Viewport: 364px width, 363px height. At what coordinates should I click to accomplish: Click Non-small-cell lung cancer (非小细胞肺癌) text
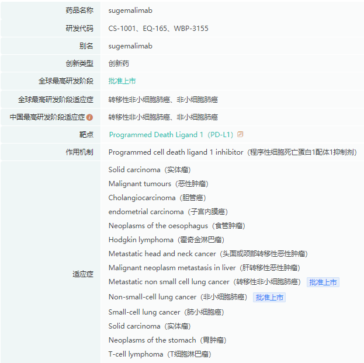[x=178, y=297]
